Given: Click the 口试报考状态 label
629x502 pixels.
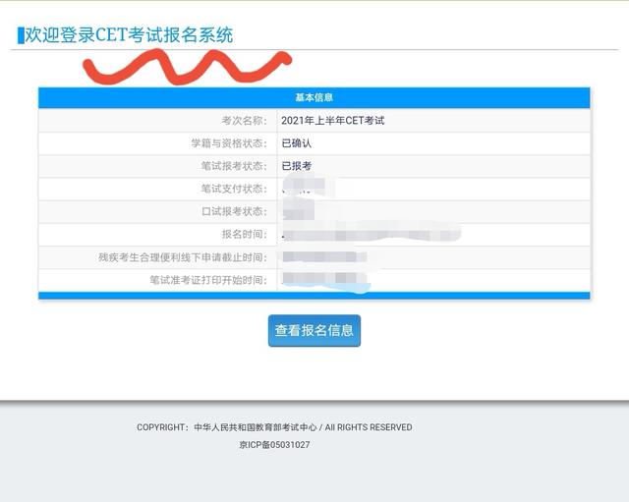Looking at the screenshot, I should tap(233, 211).
